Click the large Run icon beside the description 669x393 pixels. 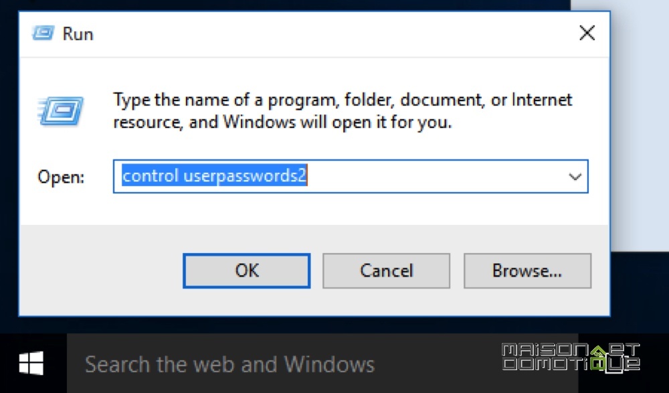pos(61,111)
